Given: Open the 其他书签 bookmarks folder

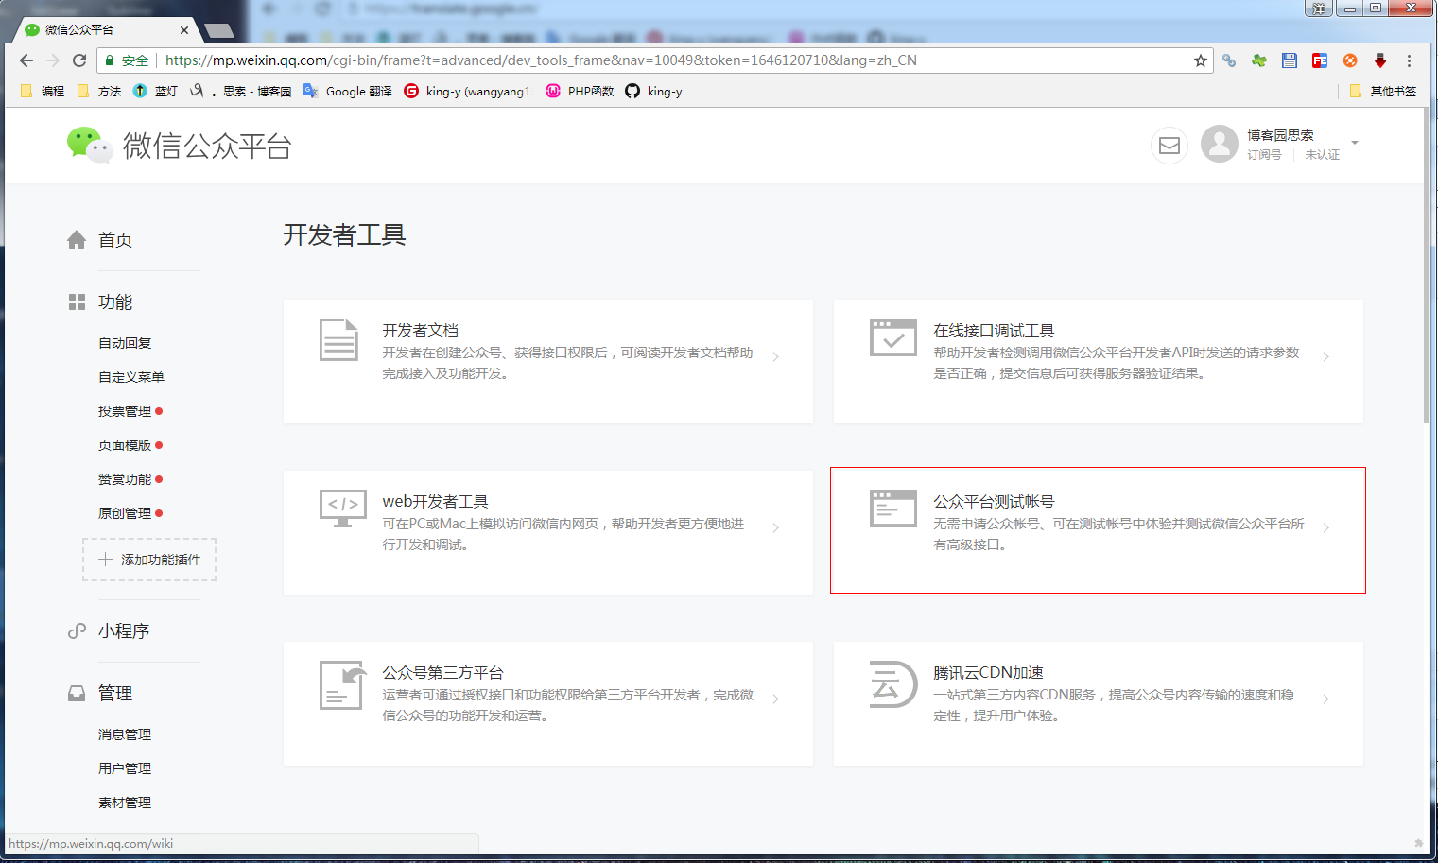Looking at the screenshot, I should click(1383, 91).
